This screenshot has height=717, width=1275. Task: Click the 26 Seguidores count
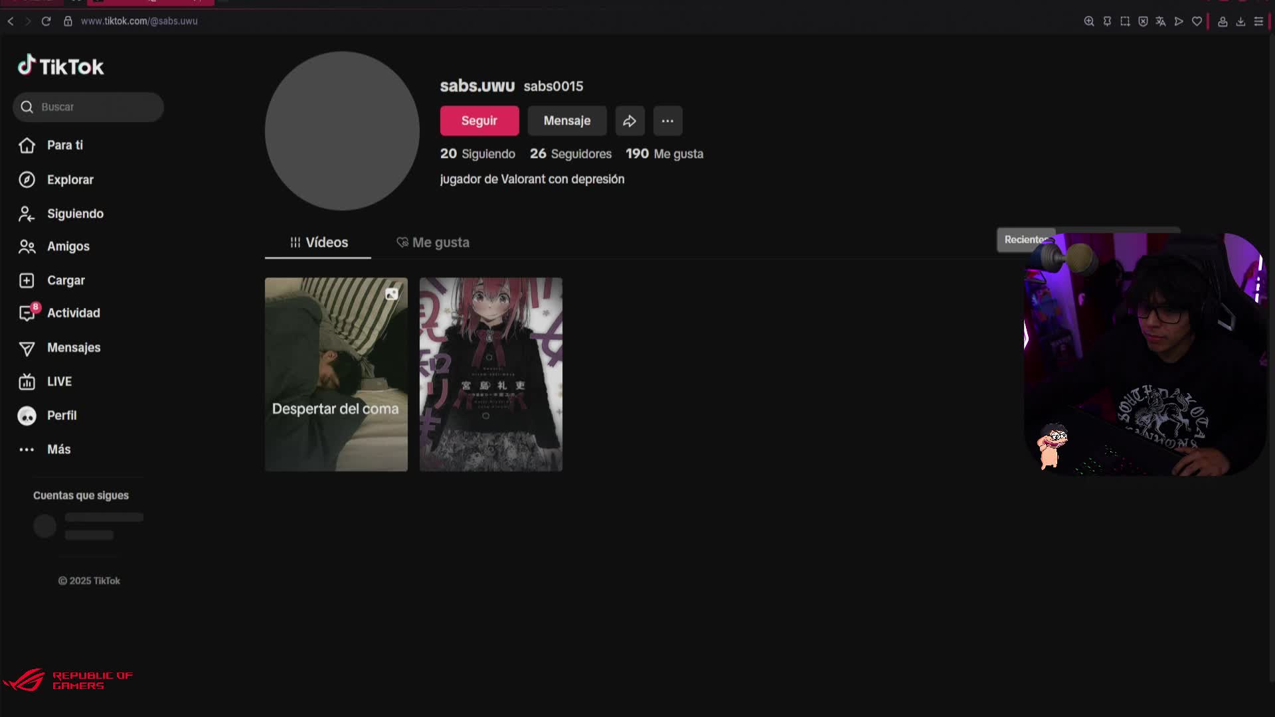click(570, 154)
